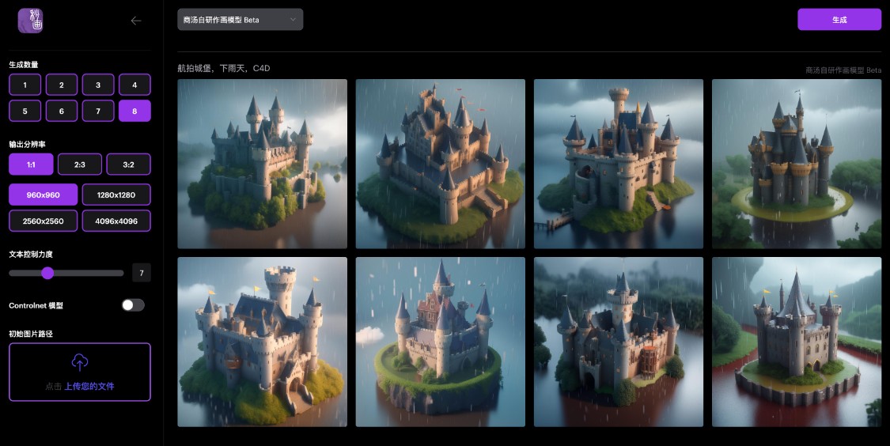Set generation count to 2

click(x=61, y=85)
